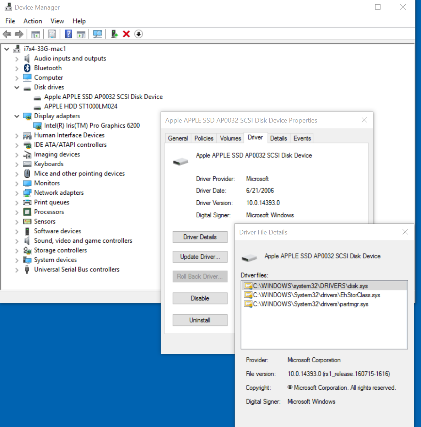Click Show/Hide Console Tree toolbar icon
Screen dimensions: 421x427
[36, 34]
